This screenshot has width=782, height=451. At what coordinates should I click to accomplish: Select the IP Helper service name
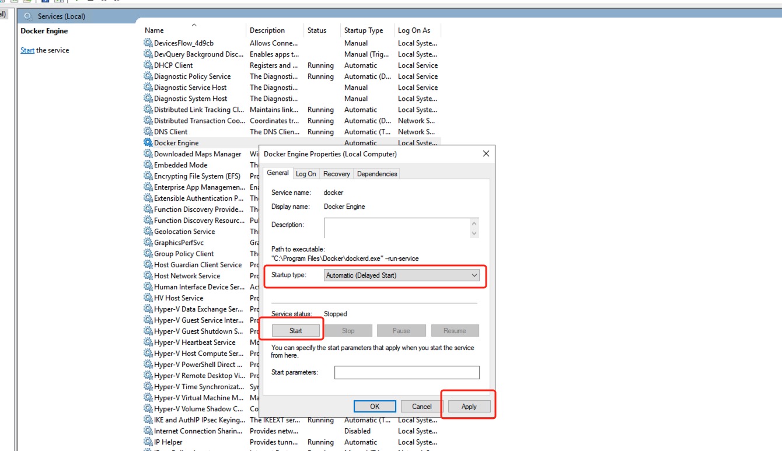(x=168, y=442)
